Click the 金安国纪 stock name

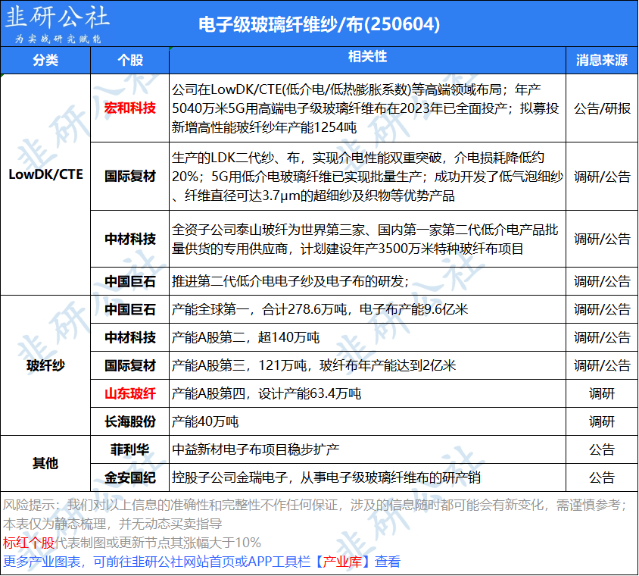[x=130, y=477]
